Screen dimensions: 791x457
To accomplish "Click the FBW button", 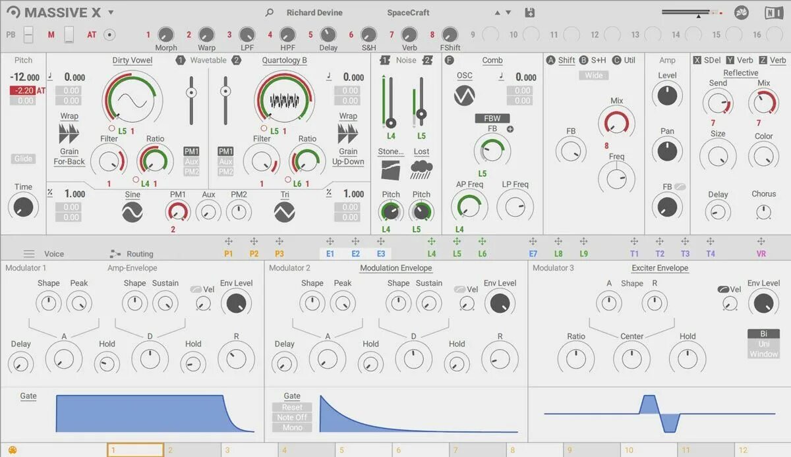I will point(492,119).
